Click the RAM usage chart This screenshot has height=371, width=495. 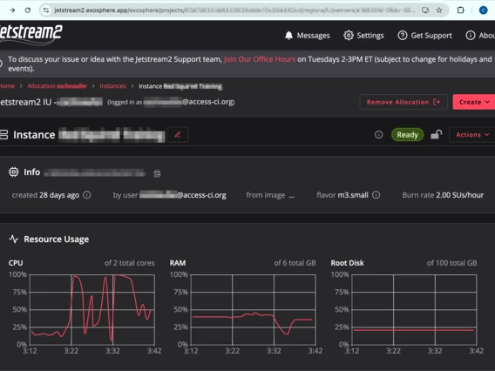pos(254,309)
